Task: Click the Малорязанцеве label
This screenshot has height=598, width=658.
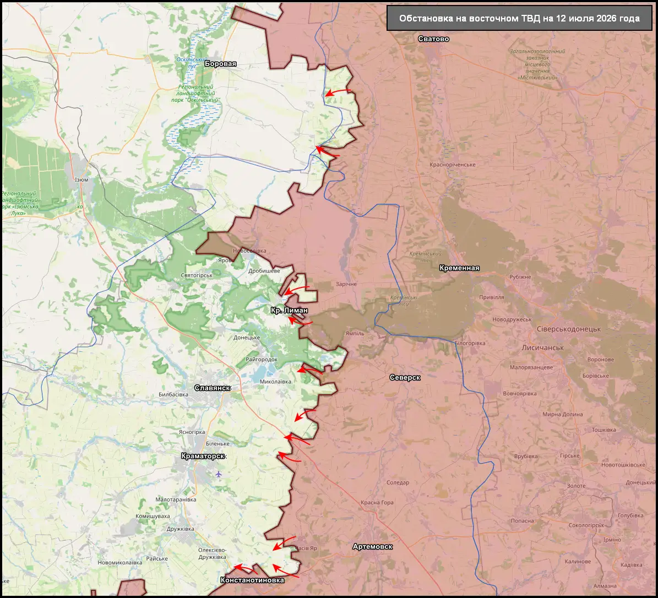Action: pos(531,368)
